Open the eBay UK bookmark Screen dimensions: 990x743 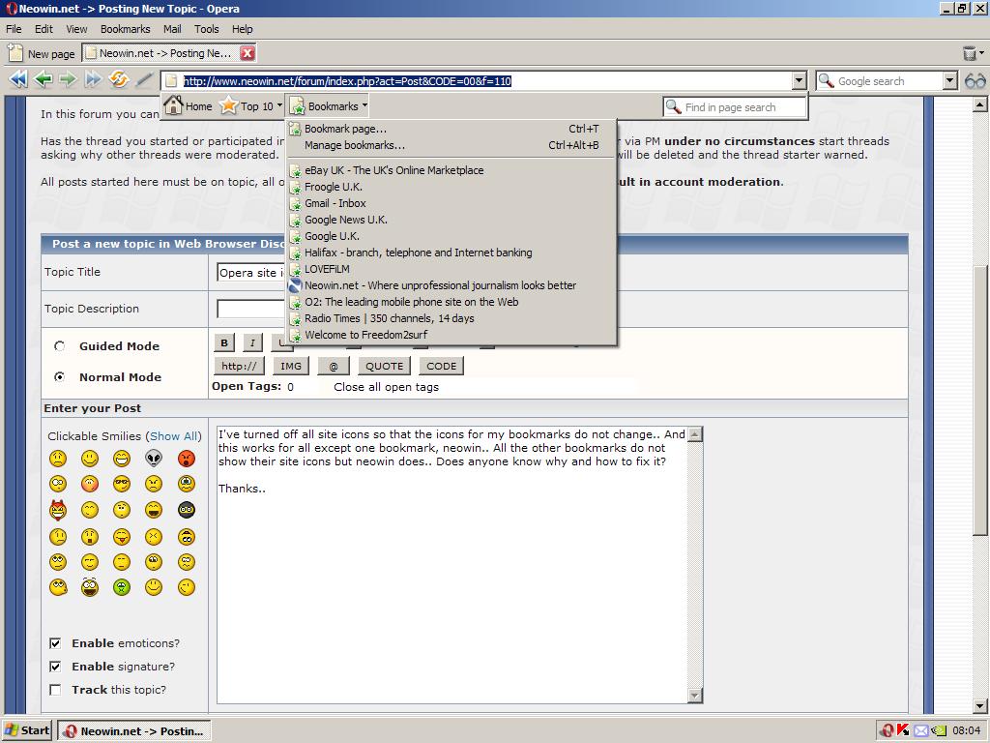coord(451,170)
